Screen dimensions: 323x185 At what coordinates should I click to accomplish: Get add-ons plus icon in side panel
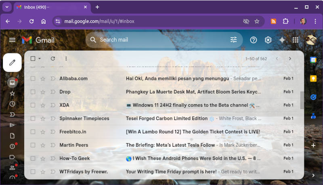[313, 145]
